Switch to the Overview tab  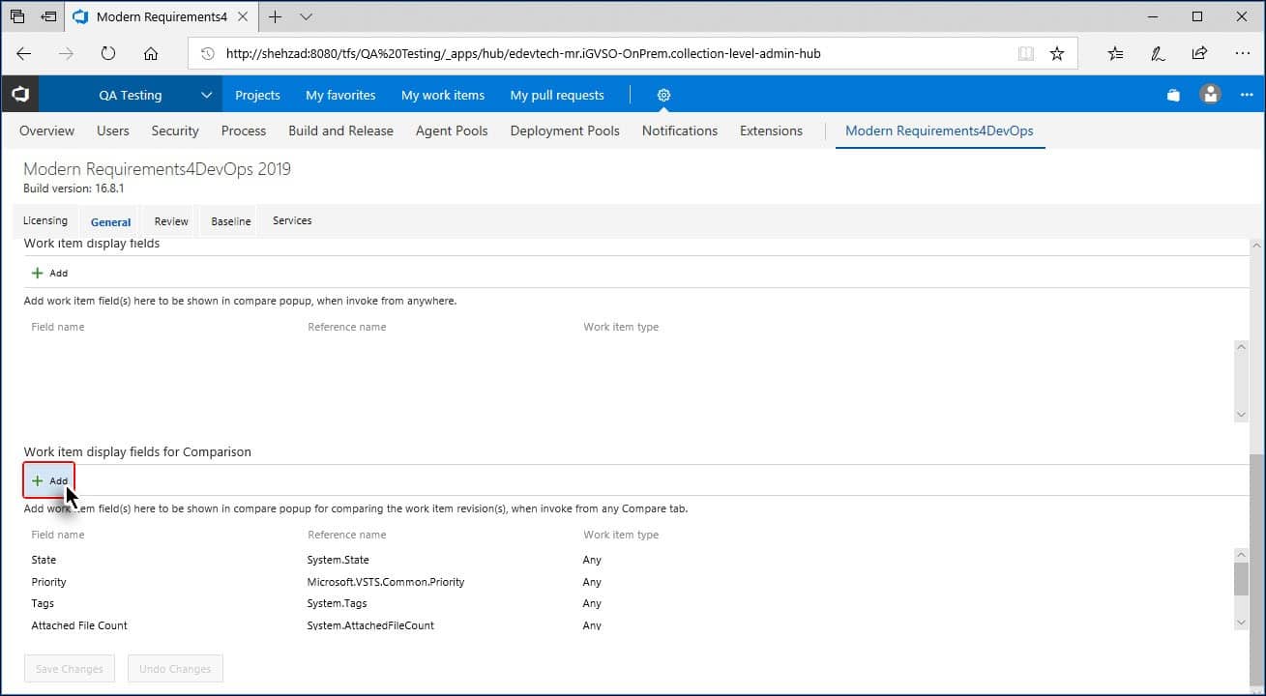click(x=46, y=130)
